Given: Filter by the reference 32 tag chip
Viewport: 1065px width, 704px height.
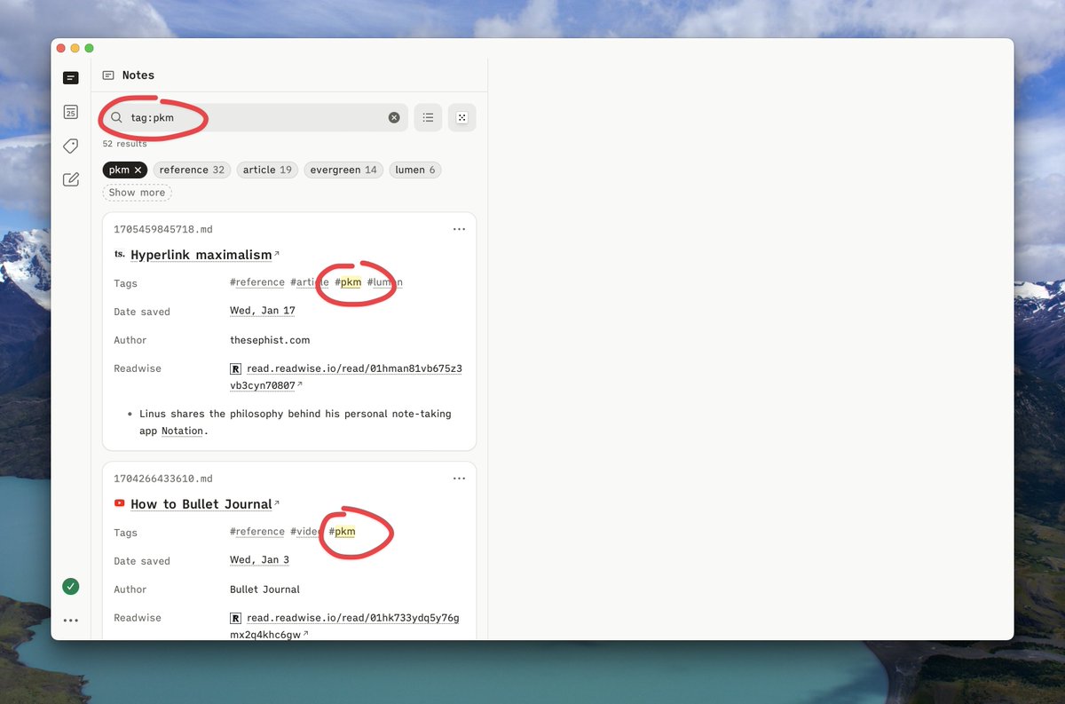Looking at the screenshot, I should pyautogui.click(x=192, y=170).
